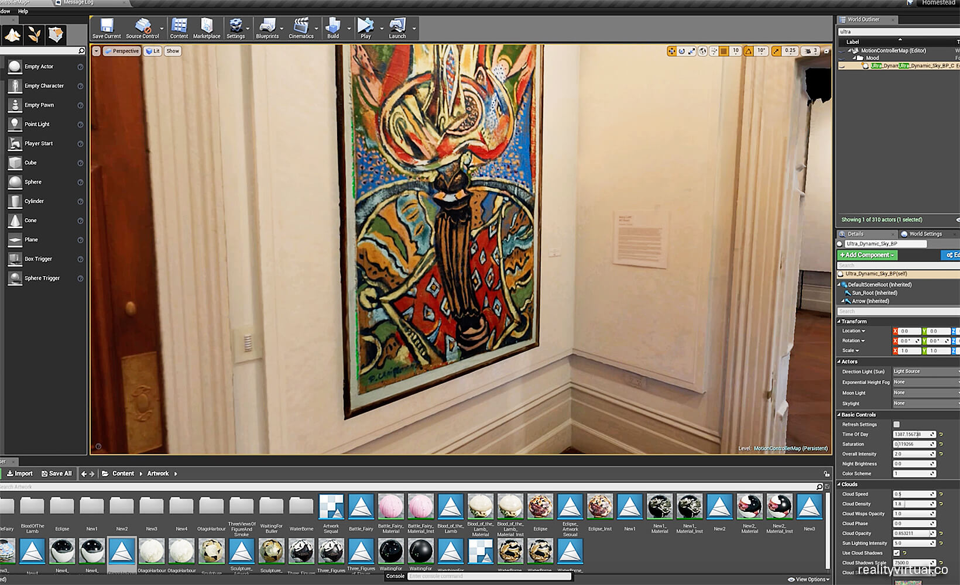The height and width of the screenshot is (585, 960).
Task: Select the Player Start actor icon
Action: point(14,143)
